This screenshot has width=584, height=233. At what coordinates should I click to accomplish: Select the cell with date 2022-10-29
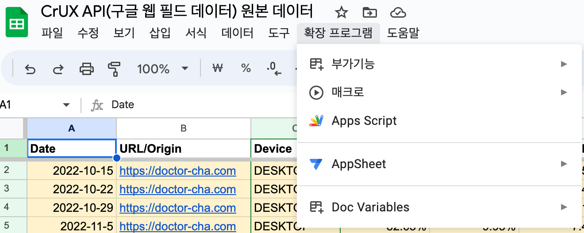(72, 208)
